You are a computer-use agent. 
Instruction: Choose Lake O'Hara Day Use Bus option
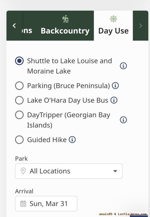coord(19,100)
